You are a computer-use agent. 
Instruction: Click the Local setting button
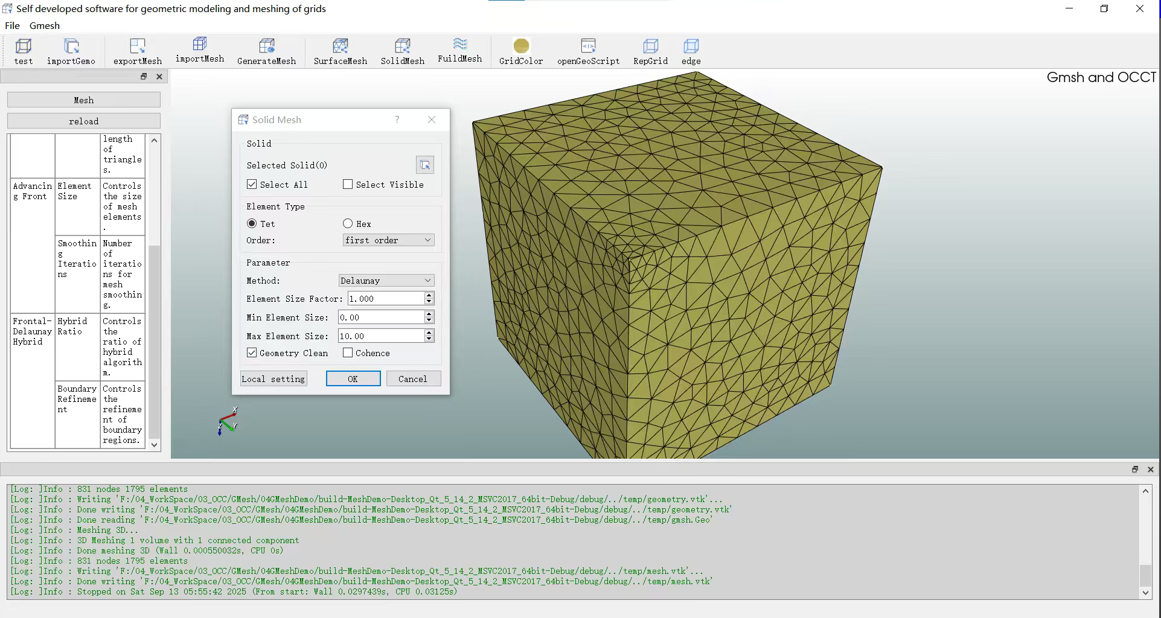click(x=273, y=379)
